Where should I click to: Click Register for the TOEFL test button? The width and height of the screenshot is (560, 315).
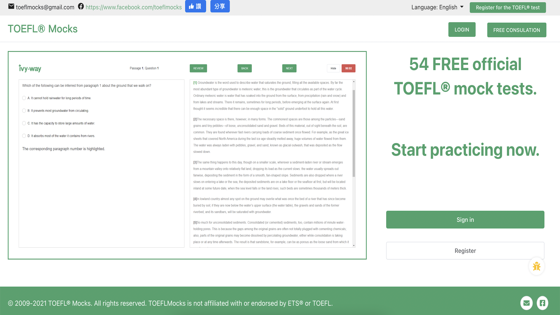(x=508, y=8)
